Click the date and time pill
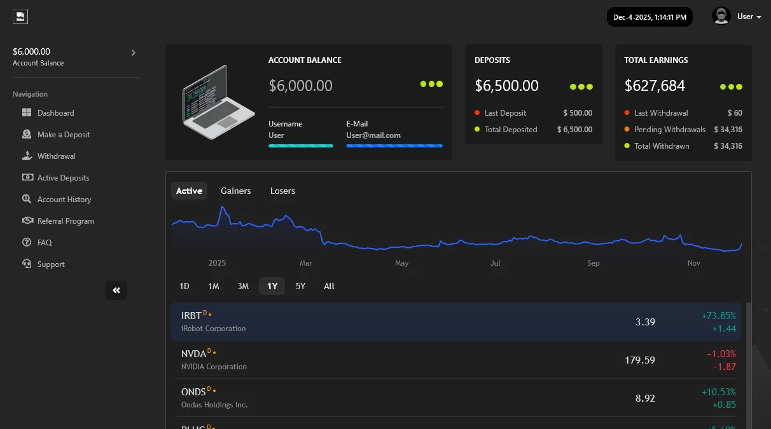 [x=649, y=17]
